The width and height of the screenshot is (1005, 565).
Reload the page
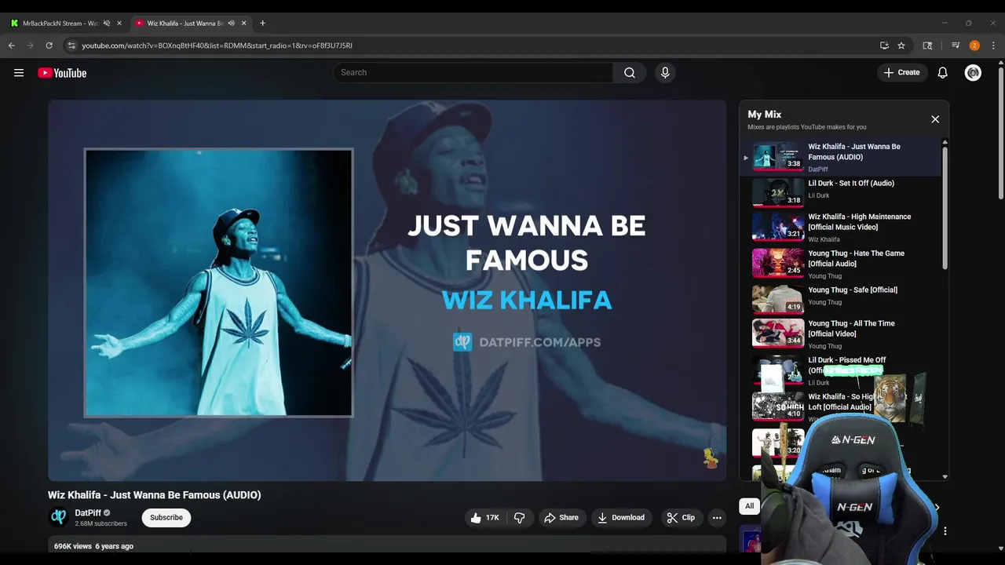(x=49, y=46)
